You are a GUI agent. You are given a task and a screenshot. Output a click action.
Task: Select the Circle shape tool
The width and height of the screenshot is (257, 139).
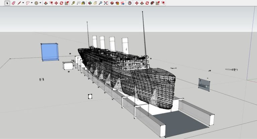pyautogui.click(x=36, y=3)
